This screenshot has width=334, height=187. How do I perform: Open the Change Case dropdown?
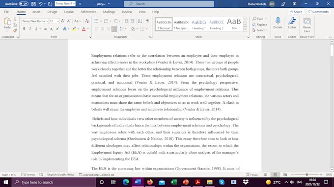click(x=77, y=21)
